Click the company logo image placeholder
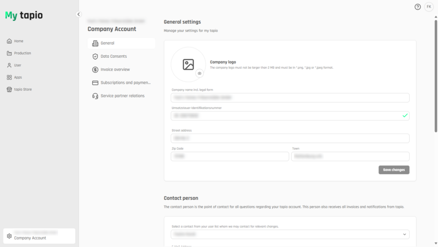The width and height of the screenshot is (438, 247). 188,65
